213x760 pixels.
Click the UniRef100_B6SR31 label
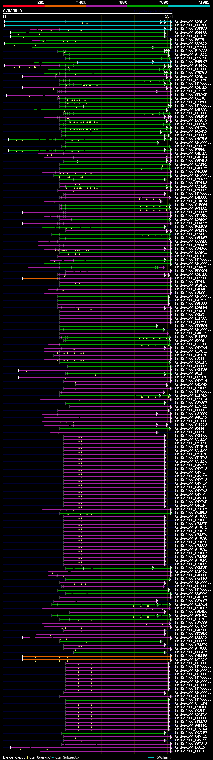[191, 253]
